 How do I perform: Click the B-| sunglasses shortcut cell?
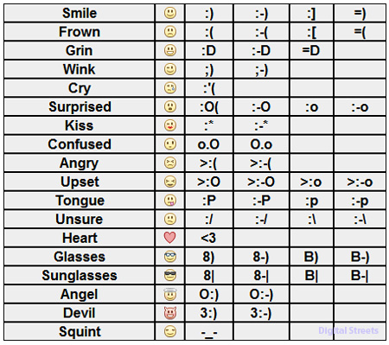pos(360,275)
